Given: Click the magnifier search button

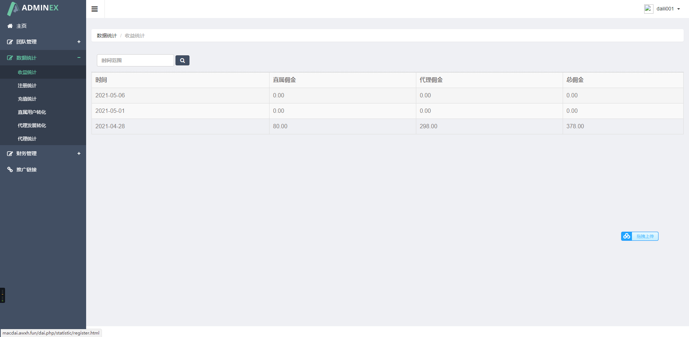Looking at the screenshot, I should [x=182, y=60].
